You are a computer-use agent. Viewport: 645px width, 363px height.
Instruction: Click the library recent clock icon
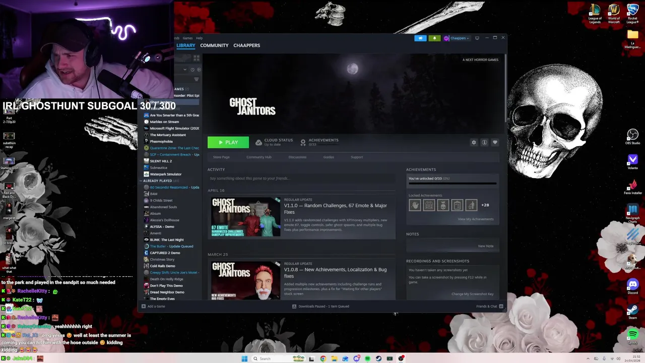pyautogui.click(x=192, y=70)
